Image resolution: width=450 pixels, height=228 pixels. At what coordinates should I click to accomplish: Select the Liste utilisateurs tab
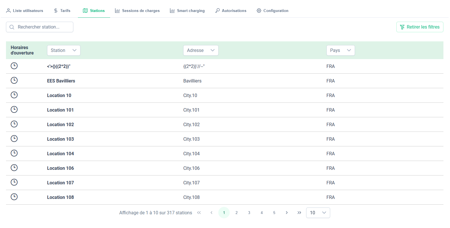pyautogui.click(x=25, y=11)
